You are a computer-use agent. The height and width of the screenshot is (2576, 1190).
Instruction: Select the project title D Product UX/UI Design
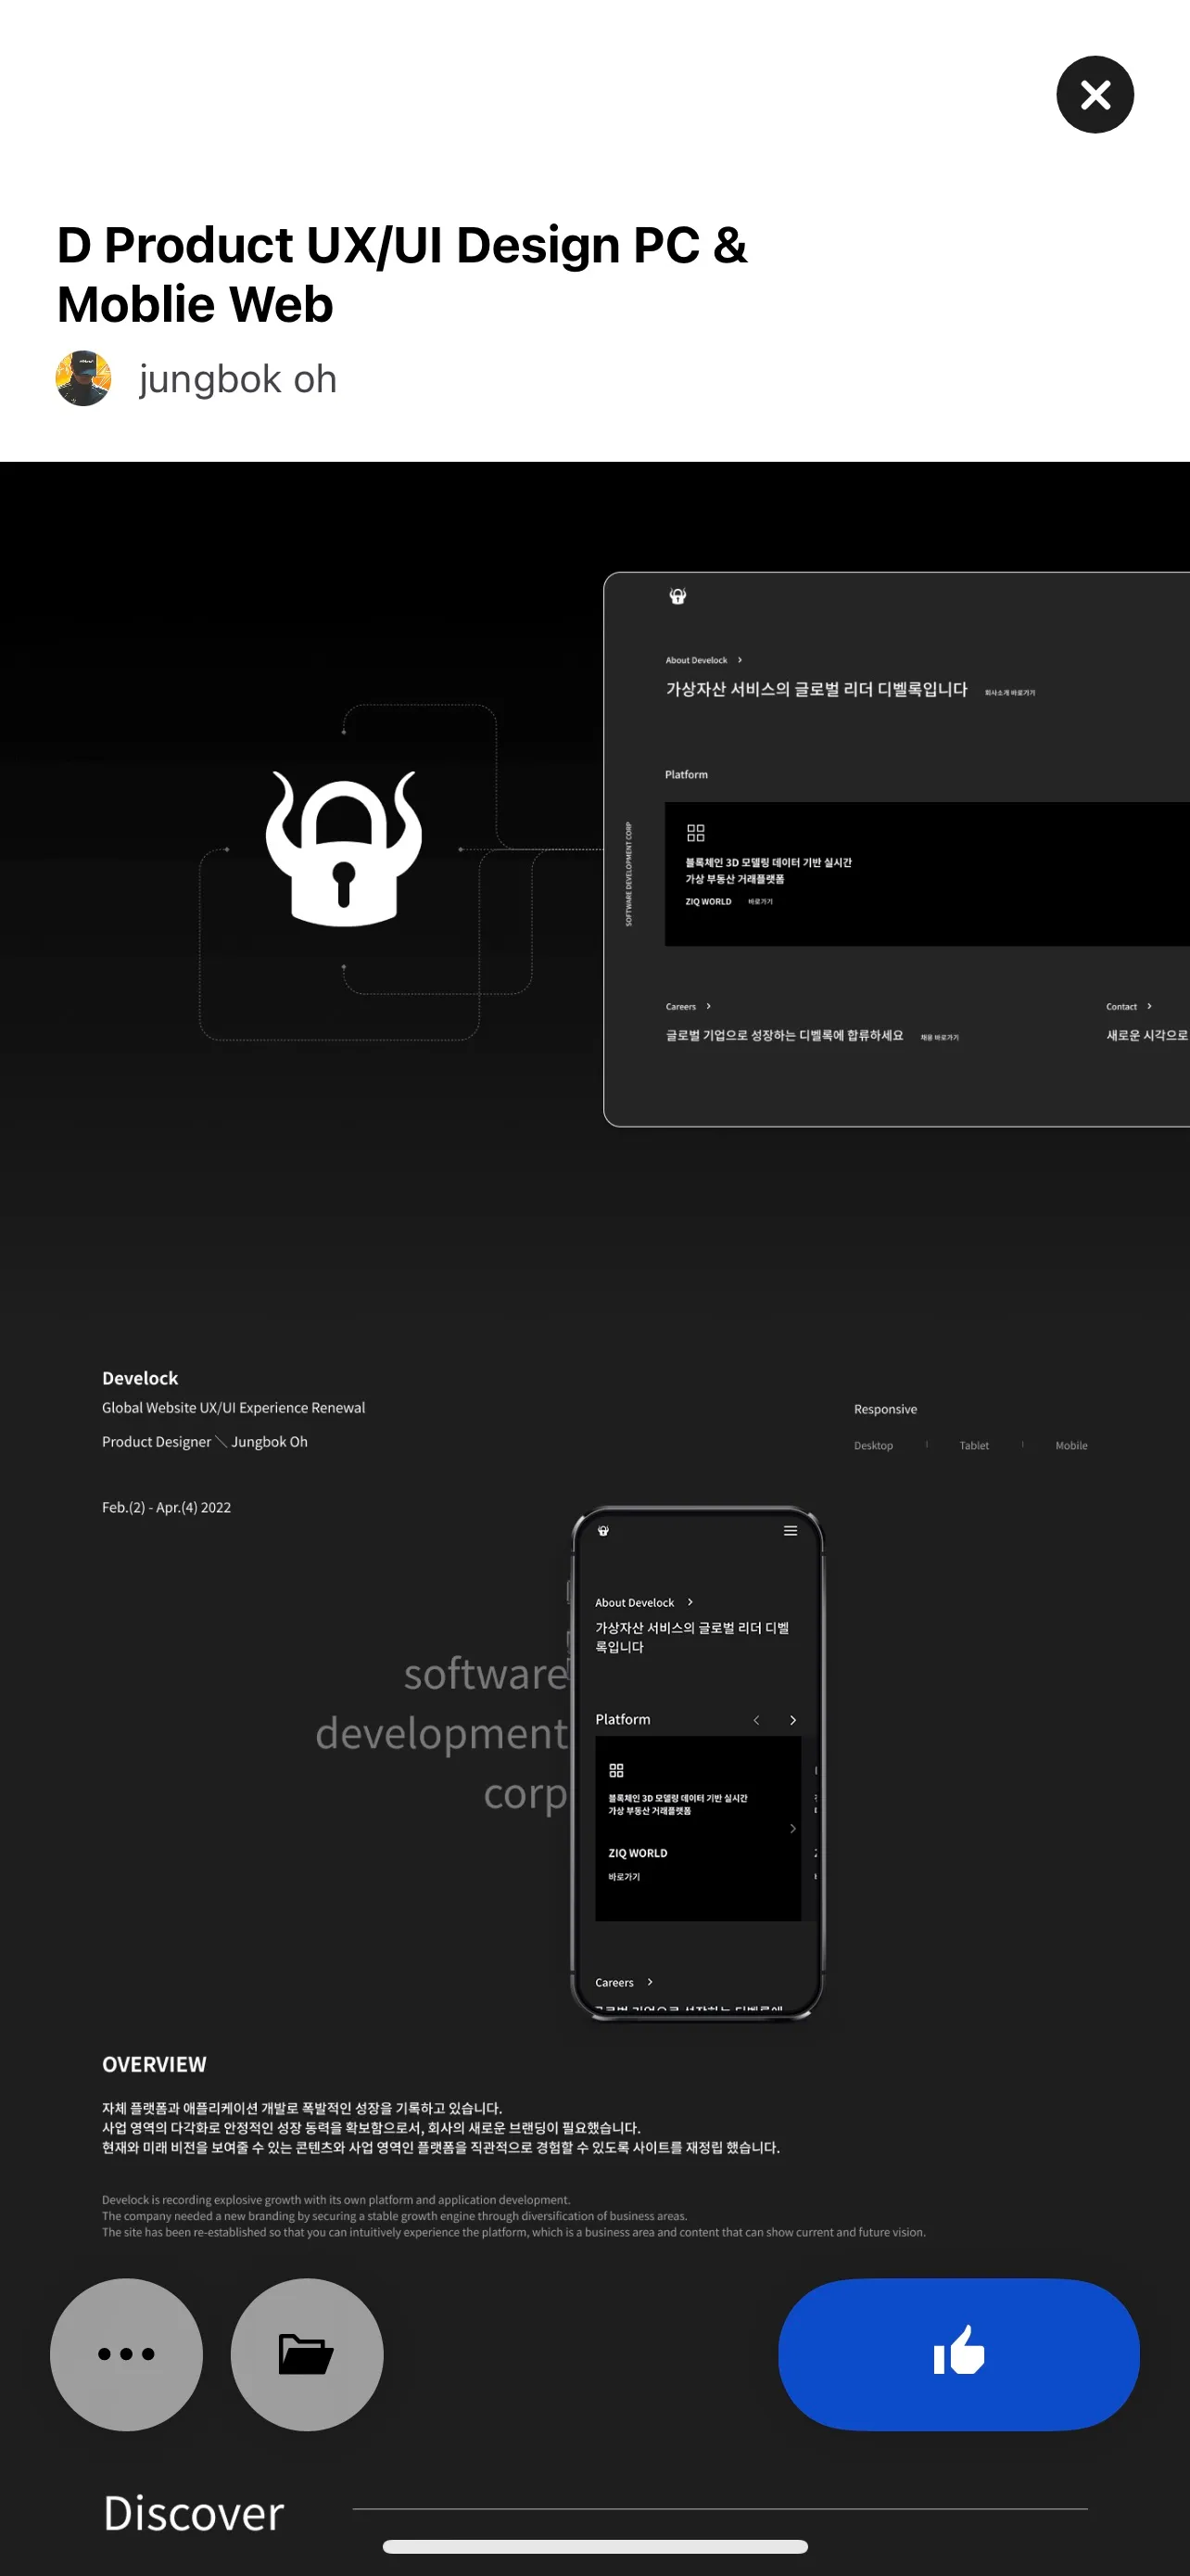click(401, 274)
